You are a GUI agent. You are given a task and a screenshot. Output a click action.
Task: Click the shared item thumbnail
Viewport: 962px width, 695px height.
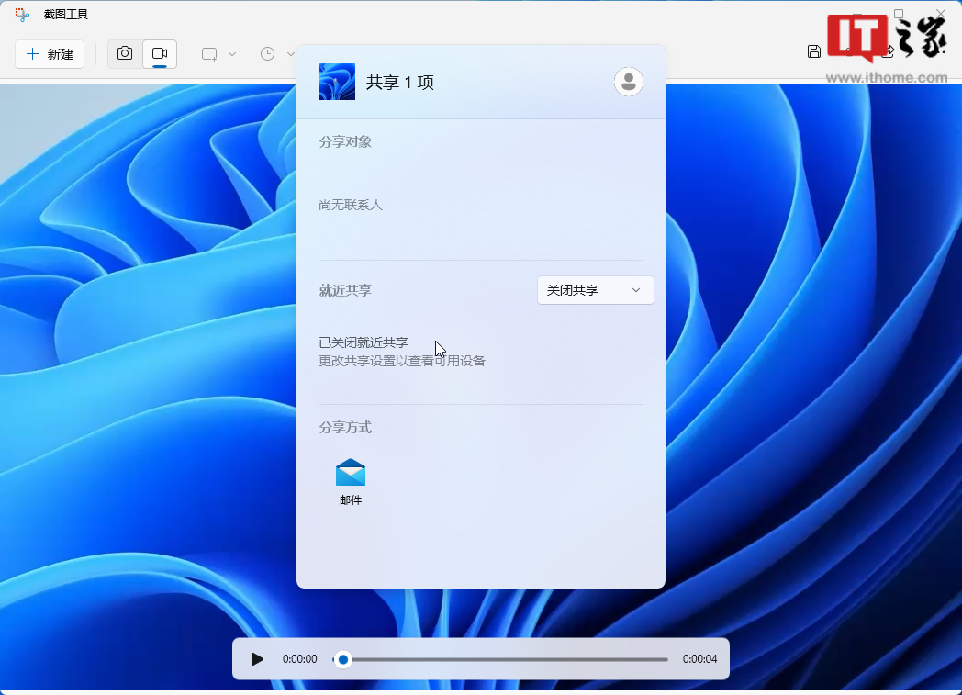(x=337, y=82)
